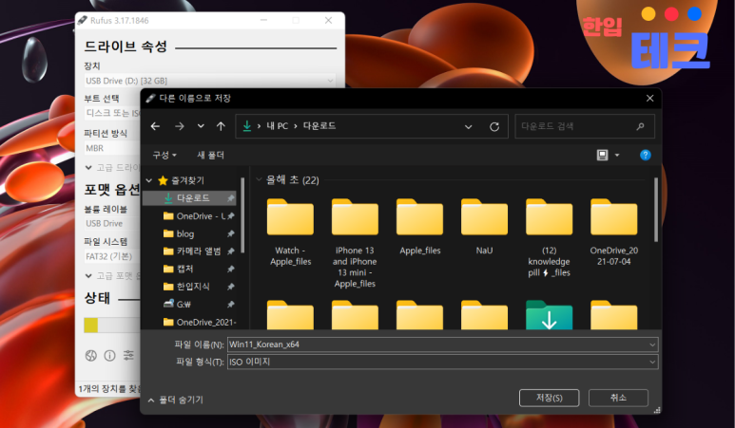Select the OneDrive_2021-07-04 folder
This screenshot has height=428, width=735.
(613, 233)
